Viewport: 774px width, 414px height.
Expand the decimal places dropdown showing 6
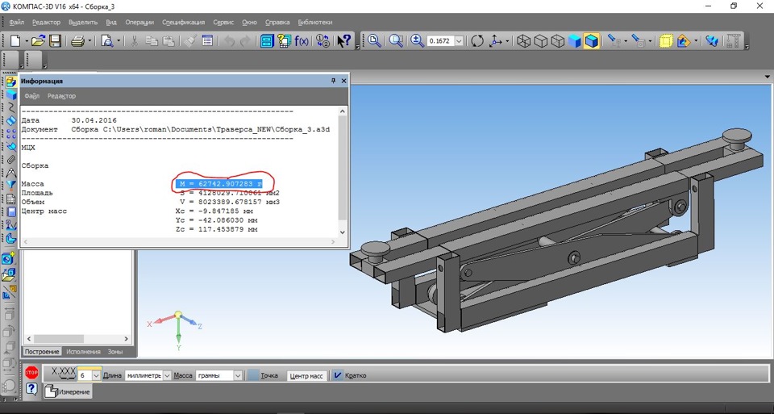[96, 375]
